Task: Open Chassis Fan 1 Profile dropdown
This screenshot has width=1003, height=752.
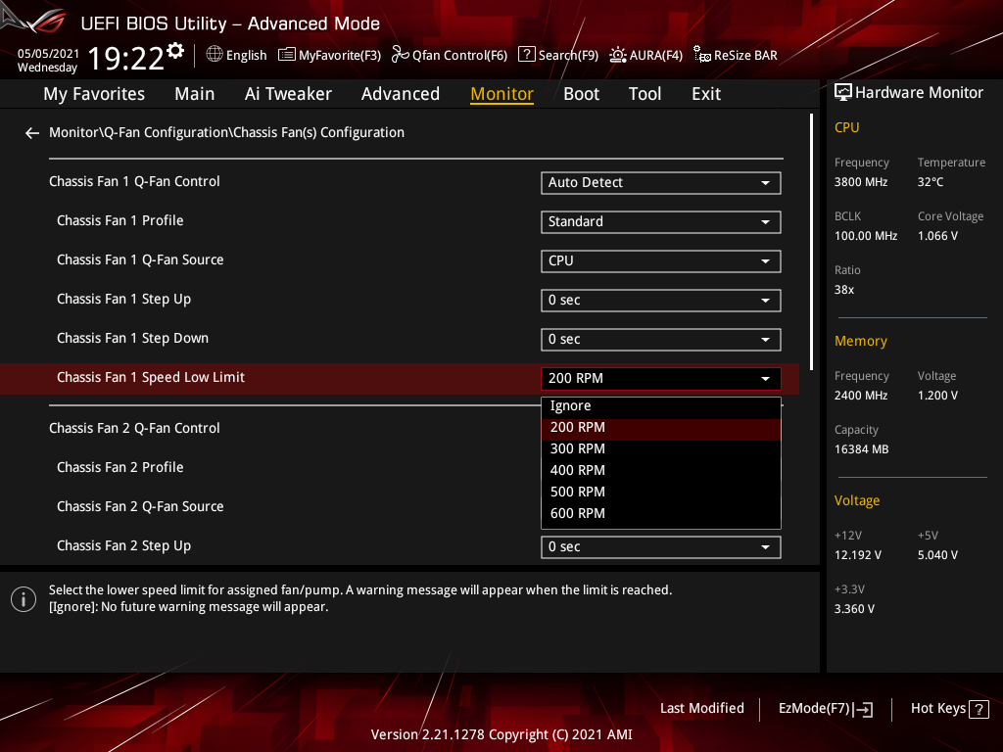Action: tap(661, 222)
